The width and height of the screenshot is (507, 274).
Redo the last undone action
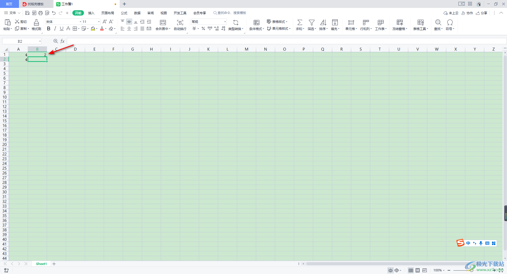tap(61, 13)
